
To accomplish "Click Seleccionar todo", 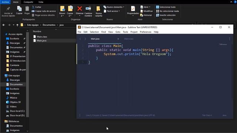I will 166,7.
